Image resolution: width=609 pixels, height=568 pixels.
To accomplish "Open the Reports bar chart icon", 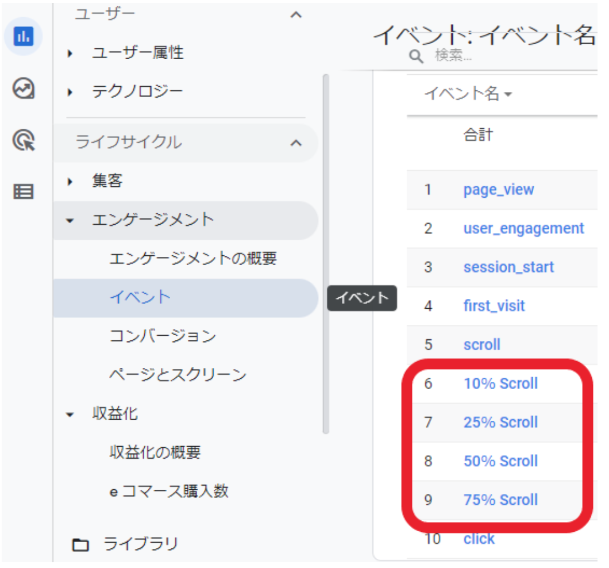I will point(23,37).
